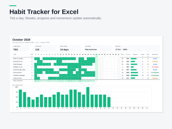Click the day 1 bar in Daily Completion chart
Screen dimensions: 172x129
[x=20, y=98]
